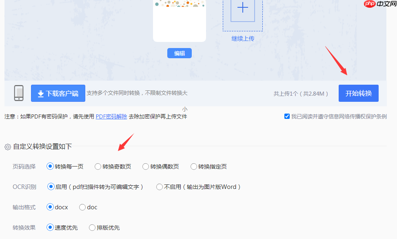
Task: Enable OCR with 启用 option
Action: pyautogui.click(x=50, y=187)
